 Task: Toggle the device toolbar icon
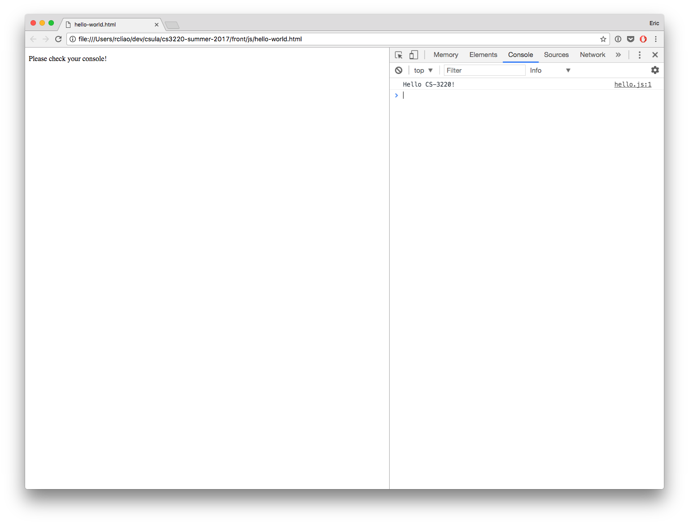tap(413, 55)
